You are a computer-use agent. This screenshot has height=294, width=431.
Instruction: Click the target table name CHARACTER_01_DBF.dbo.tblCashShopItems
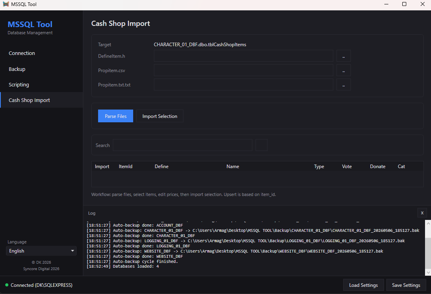pyautogui.click(x=200, y=45)
